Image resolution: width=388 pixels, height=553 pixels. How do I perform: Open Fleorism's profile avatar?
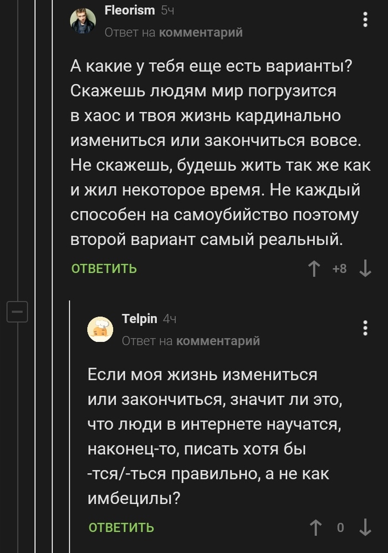(83, 22)
